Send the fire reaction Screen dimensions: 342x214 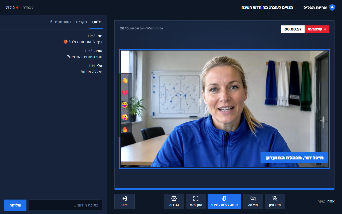[x=125, y=130]
